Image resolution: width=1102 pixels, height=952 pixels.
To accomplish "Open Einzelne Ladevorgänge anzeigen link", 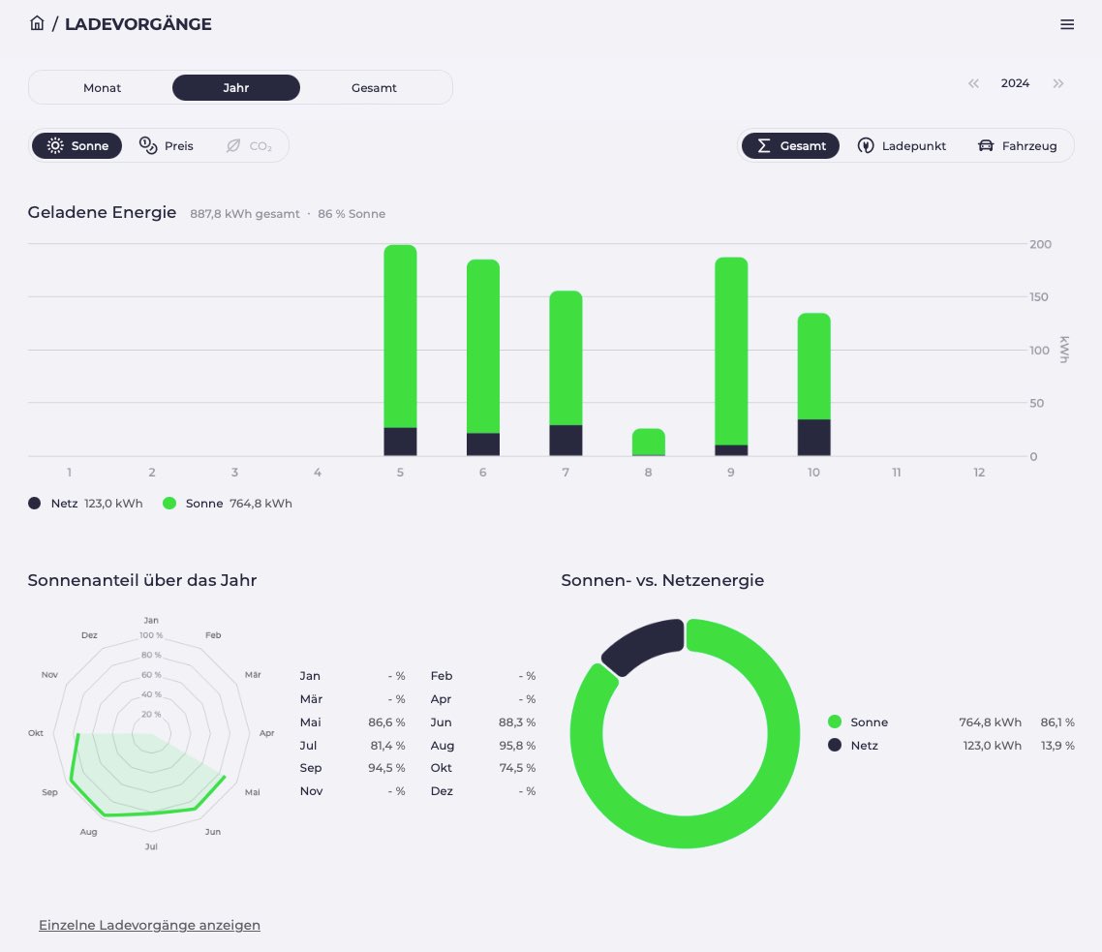I will pyautogui.click(x=149, y=925).
